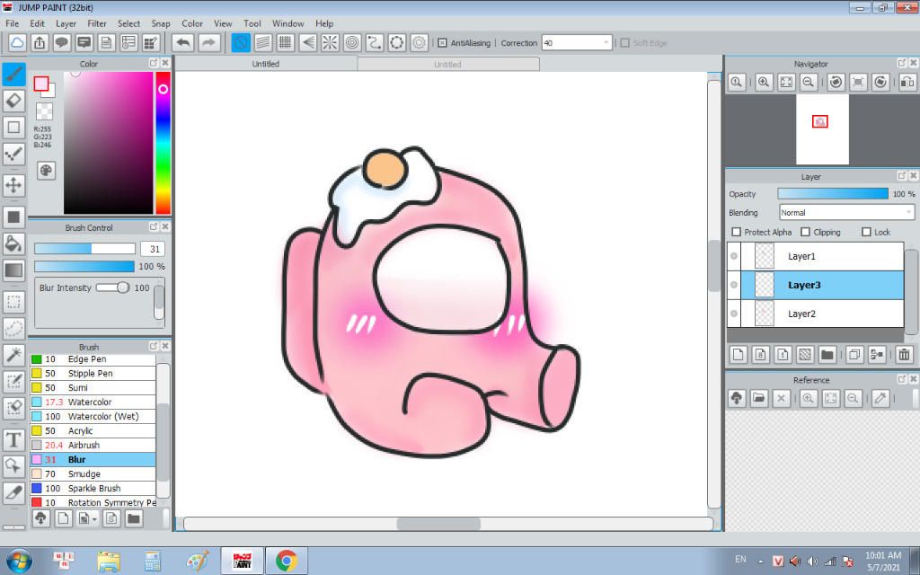This screenshot has width=920, height=575.
Task: Toggle visibility of Layer3
Action: pyautogui.click(x=734, y=285)
